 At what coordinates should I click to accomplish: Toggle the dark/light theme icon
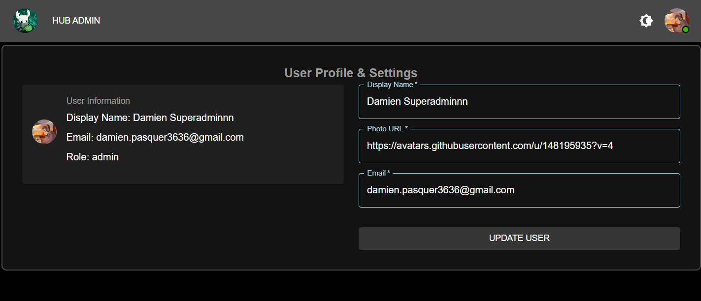(x=646, y=21)
